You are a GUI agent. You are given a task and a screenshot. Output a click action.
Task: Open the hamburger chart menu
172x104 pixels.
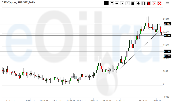pos(167,3)
